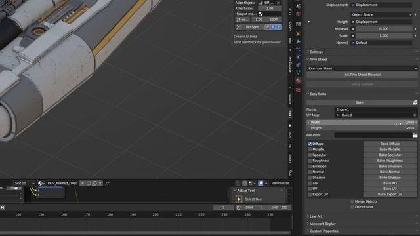The image size is (420, 236).
Task: Expand the Custom Properties panel
Action: click(324, 231)
